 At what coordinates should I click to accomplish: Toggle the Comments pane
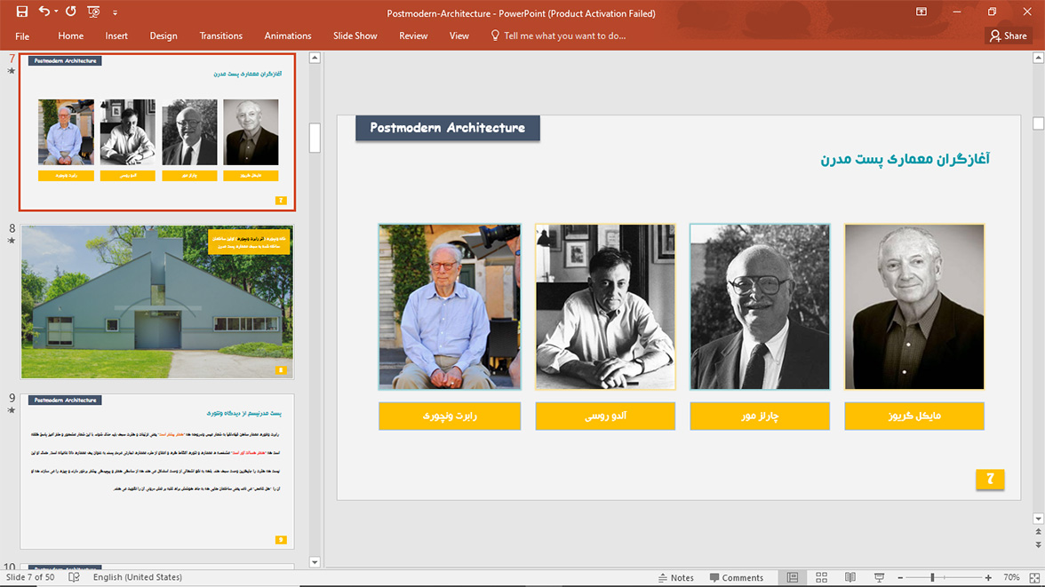click(x=737, y=577)
